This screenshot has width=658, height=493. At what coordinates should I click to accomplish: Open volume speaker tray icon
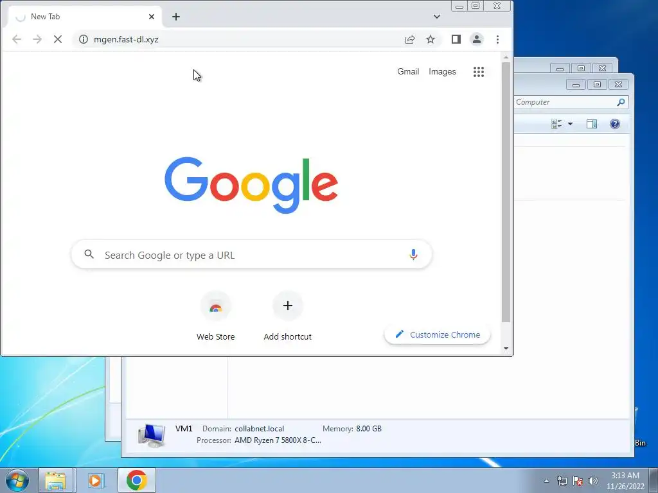[x=593, y=481]
